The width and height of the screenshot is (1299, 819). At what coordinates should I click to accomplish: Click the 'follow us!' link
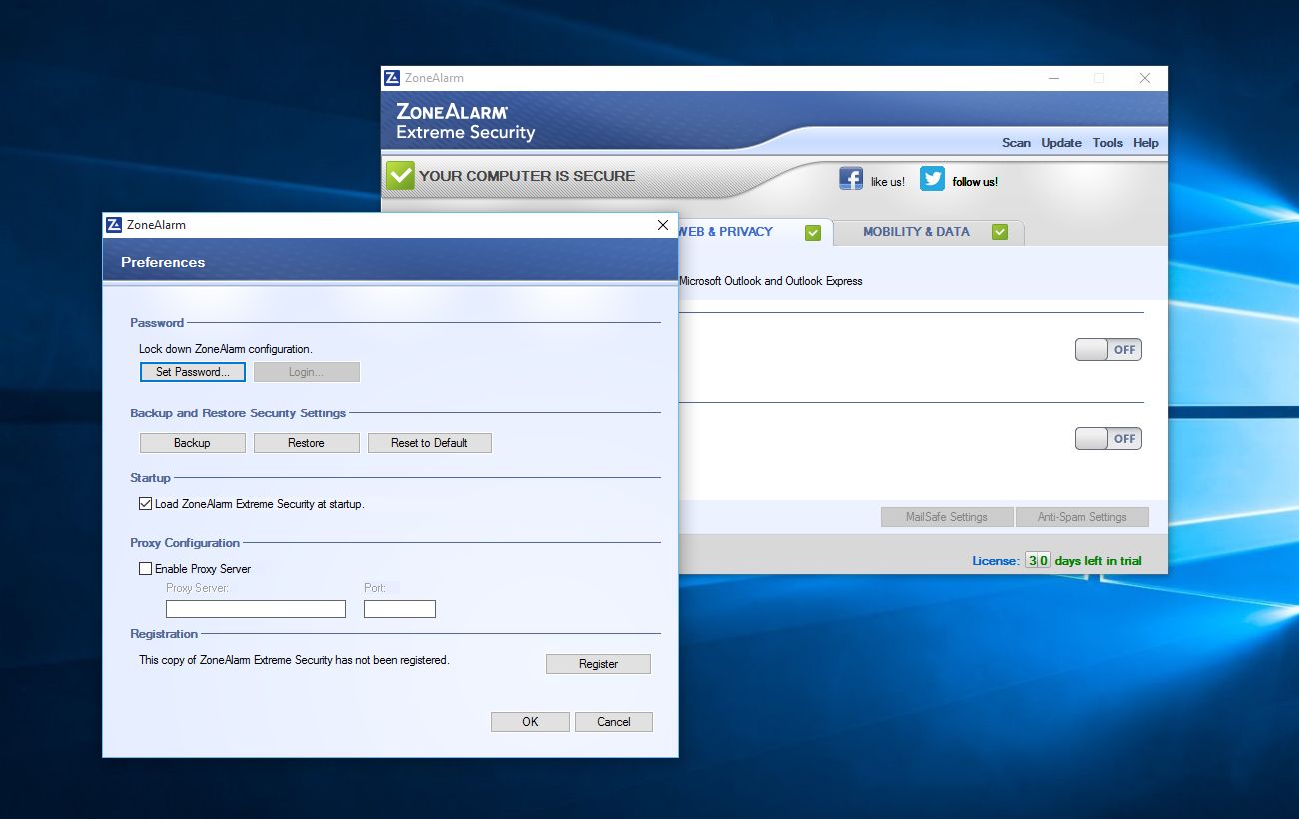point(975,182)
